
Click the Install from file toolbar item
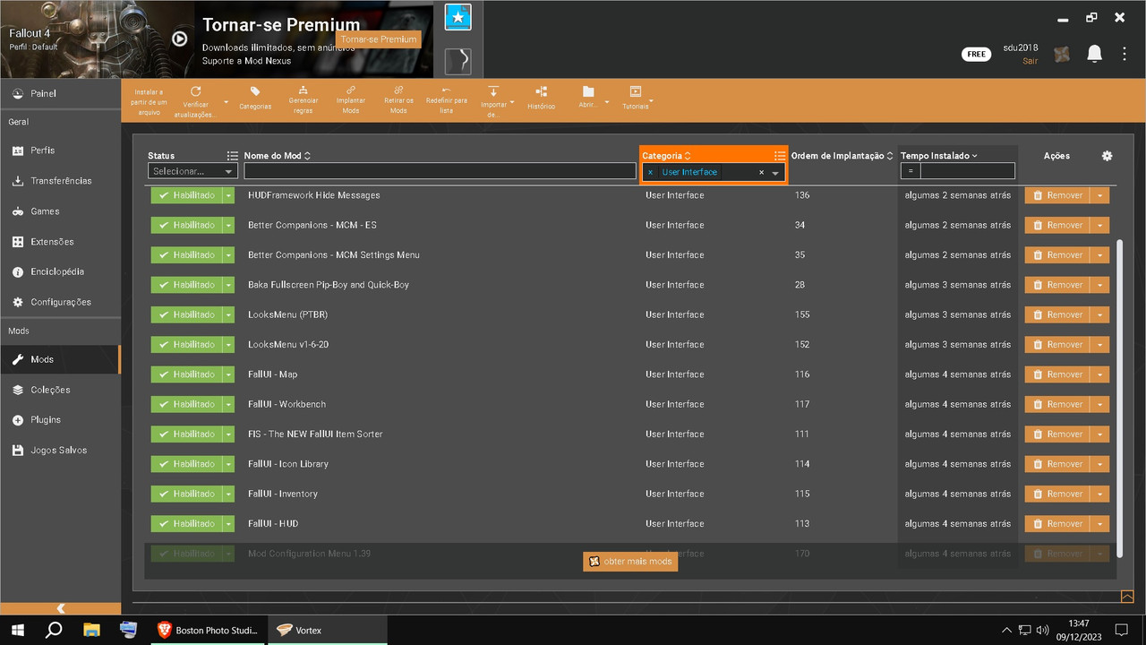tap(149, 101)
